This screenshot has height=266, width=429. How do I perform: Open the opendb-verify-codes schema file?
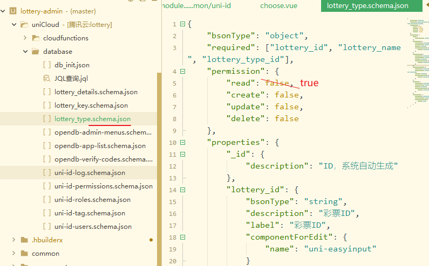pyautogui.click(x=104, y=159)
